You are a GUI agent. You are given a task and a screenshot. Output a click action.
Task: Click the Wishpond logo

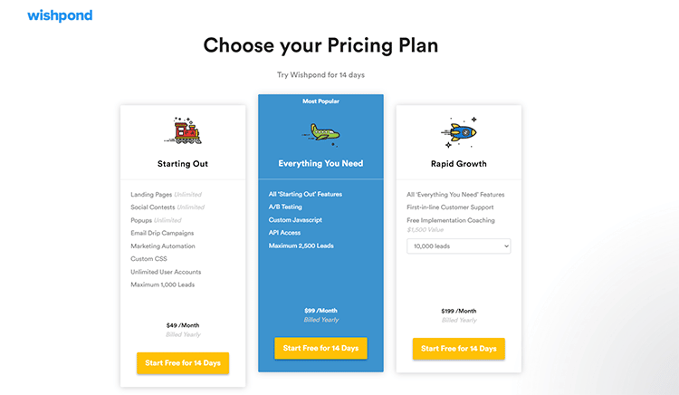click(60, 15)
